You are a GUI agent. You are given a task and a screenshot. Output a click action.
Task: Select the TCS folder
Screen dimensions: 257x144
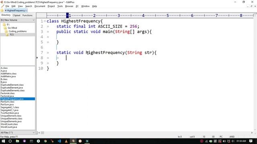pyautogui.click(x=12, y=35)
